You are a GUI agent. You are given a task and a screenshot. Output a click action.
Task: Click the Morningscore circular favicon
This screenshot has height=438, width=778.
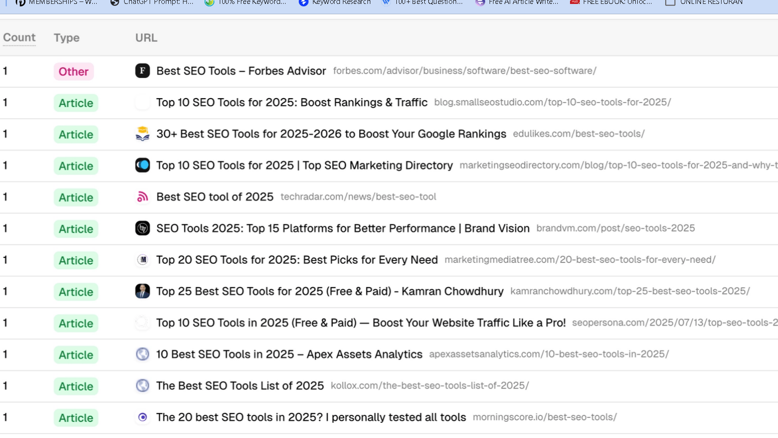142,417
